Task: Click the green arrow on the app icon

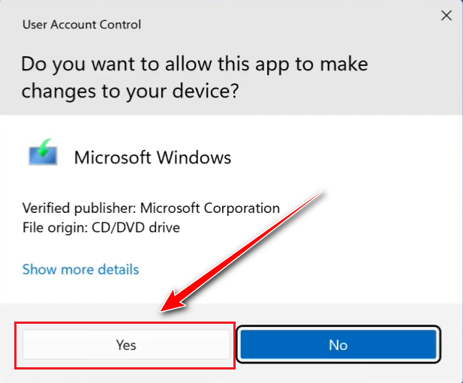Action: tap(45, 148)
